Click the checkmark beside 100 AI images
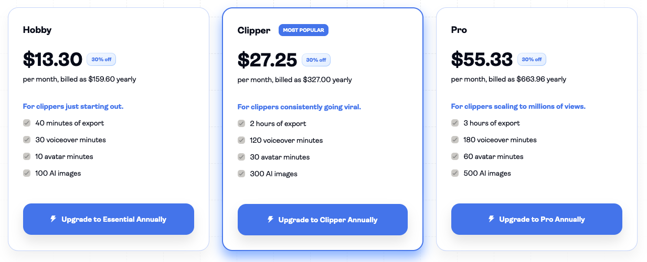 click(27, 173)
